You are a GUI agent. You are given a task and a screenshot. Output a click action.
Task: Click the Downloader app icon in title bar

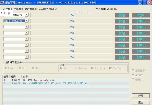2,3
